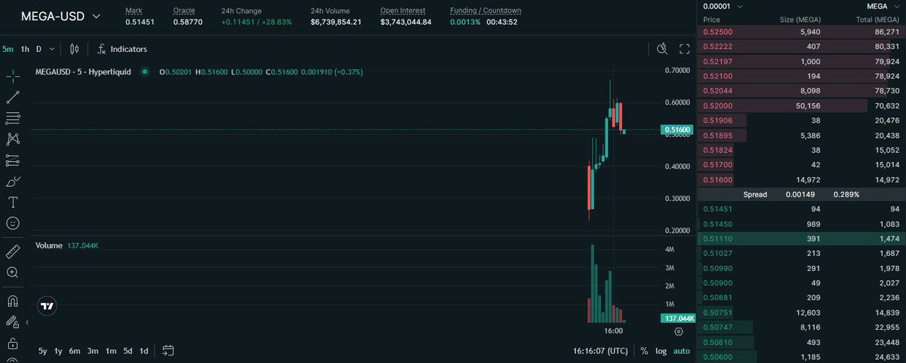This screenshot has height=363, width=906.
Task: Select the ruler measure tool
Action: point(13,251)
